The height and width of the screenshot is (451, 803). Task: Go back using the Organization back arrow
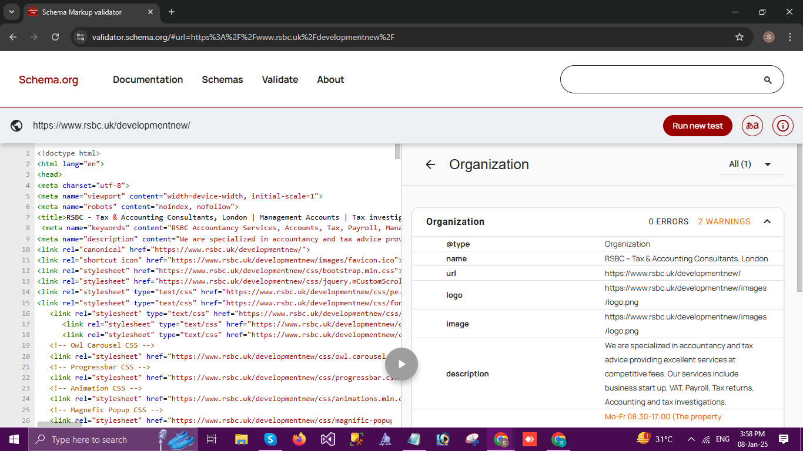[430, 164]
